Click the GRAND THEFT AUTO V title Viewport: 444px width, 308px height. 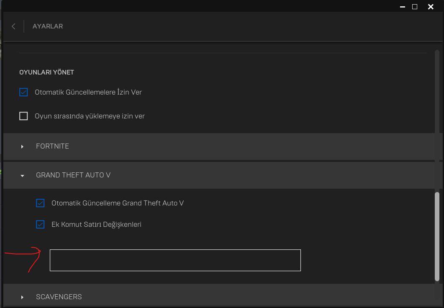[73, 175]
